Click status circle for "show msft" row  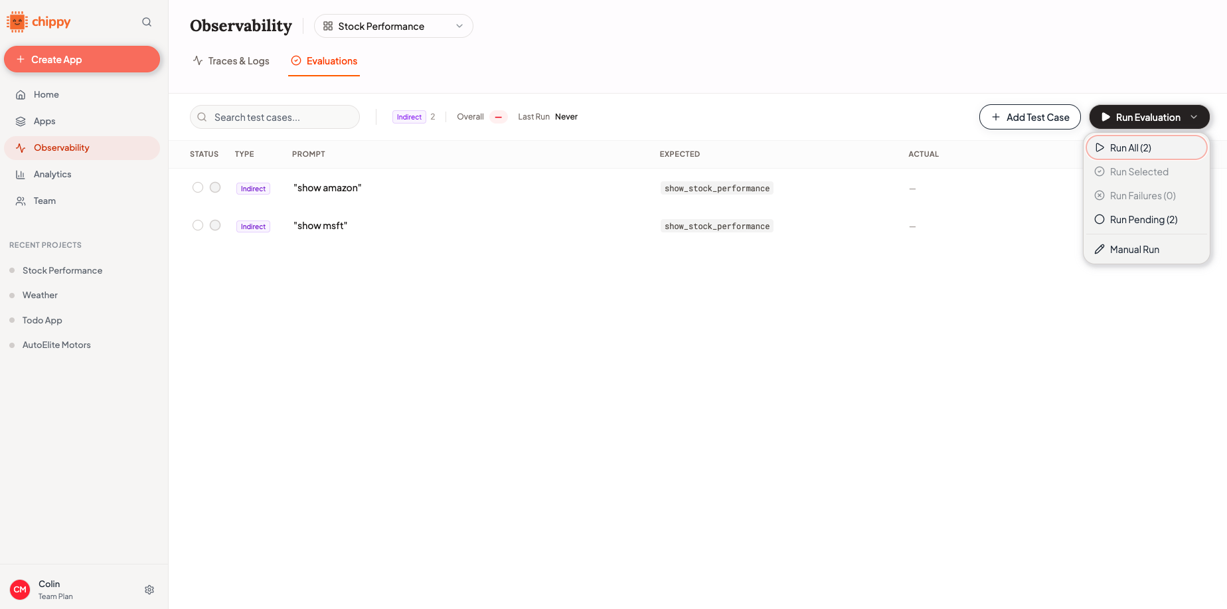215,225
